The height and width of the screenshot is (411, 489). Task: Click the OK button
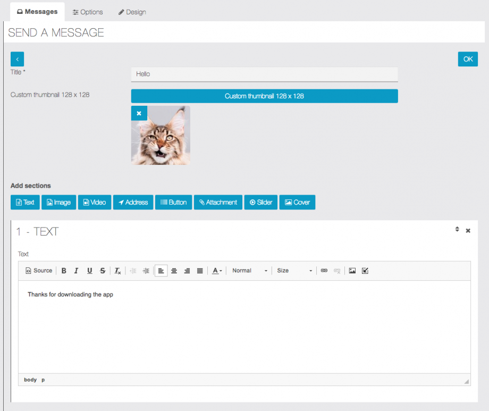pyautogui.click(x=468, y=59)
